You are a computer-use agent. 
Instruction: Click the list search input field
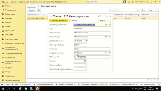tap(123, 10)
